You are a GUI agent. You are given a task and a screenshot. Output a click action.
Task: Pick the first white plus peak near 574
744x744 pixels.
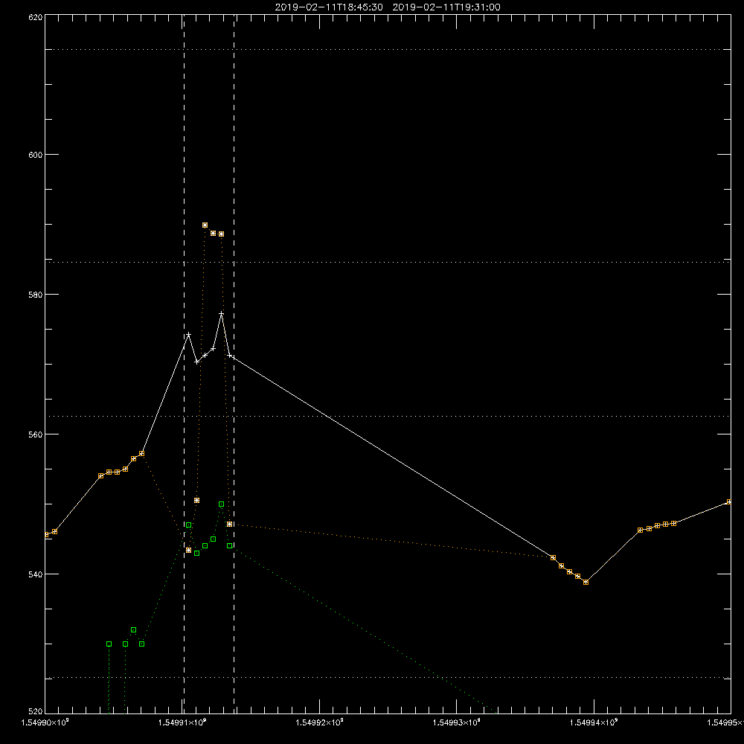(188, 335)
